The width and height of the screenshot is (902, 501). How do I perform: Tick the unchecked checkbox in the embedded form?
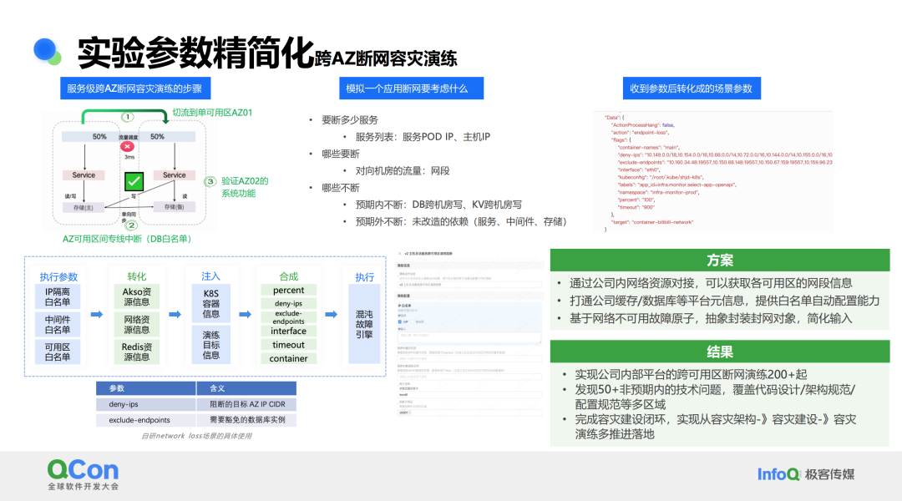click(x=413, y=322)
